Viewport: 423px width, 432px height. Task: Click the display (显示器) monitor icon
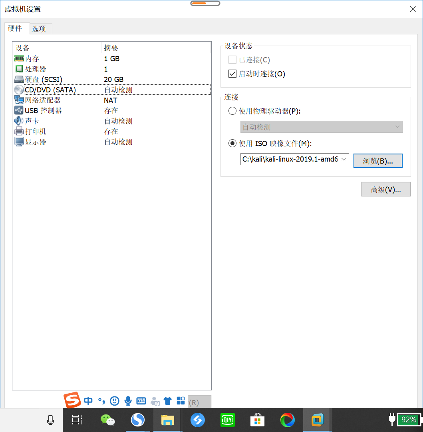19,142
